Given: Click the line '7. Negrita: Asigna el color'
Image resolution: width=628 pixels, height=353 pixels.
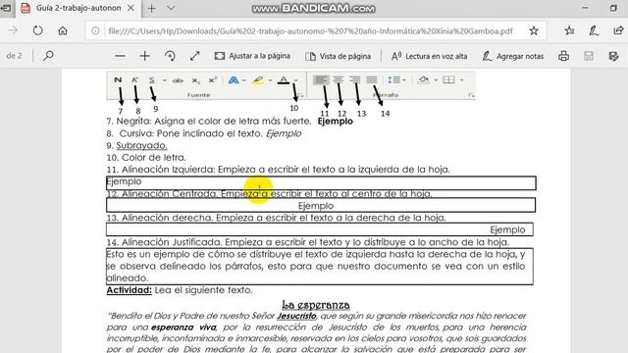Looking at the screenshot, I should (x=209, y=121).
